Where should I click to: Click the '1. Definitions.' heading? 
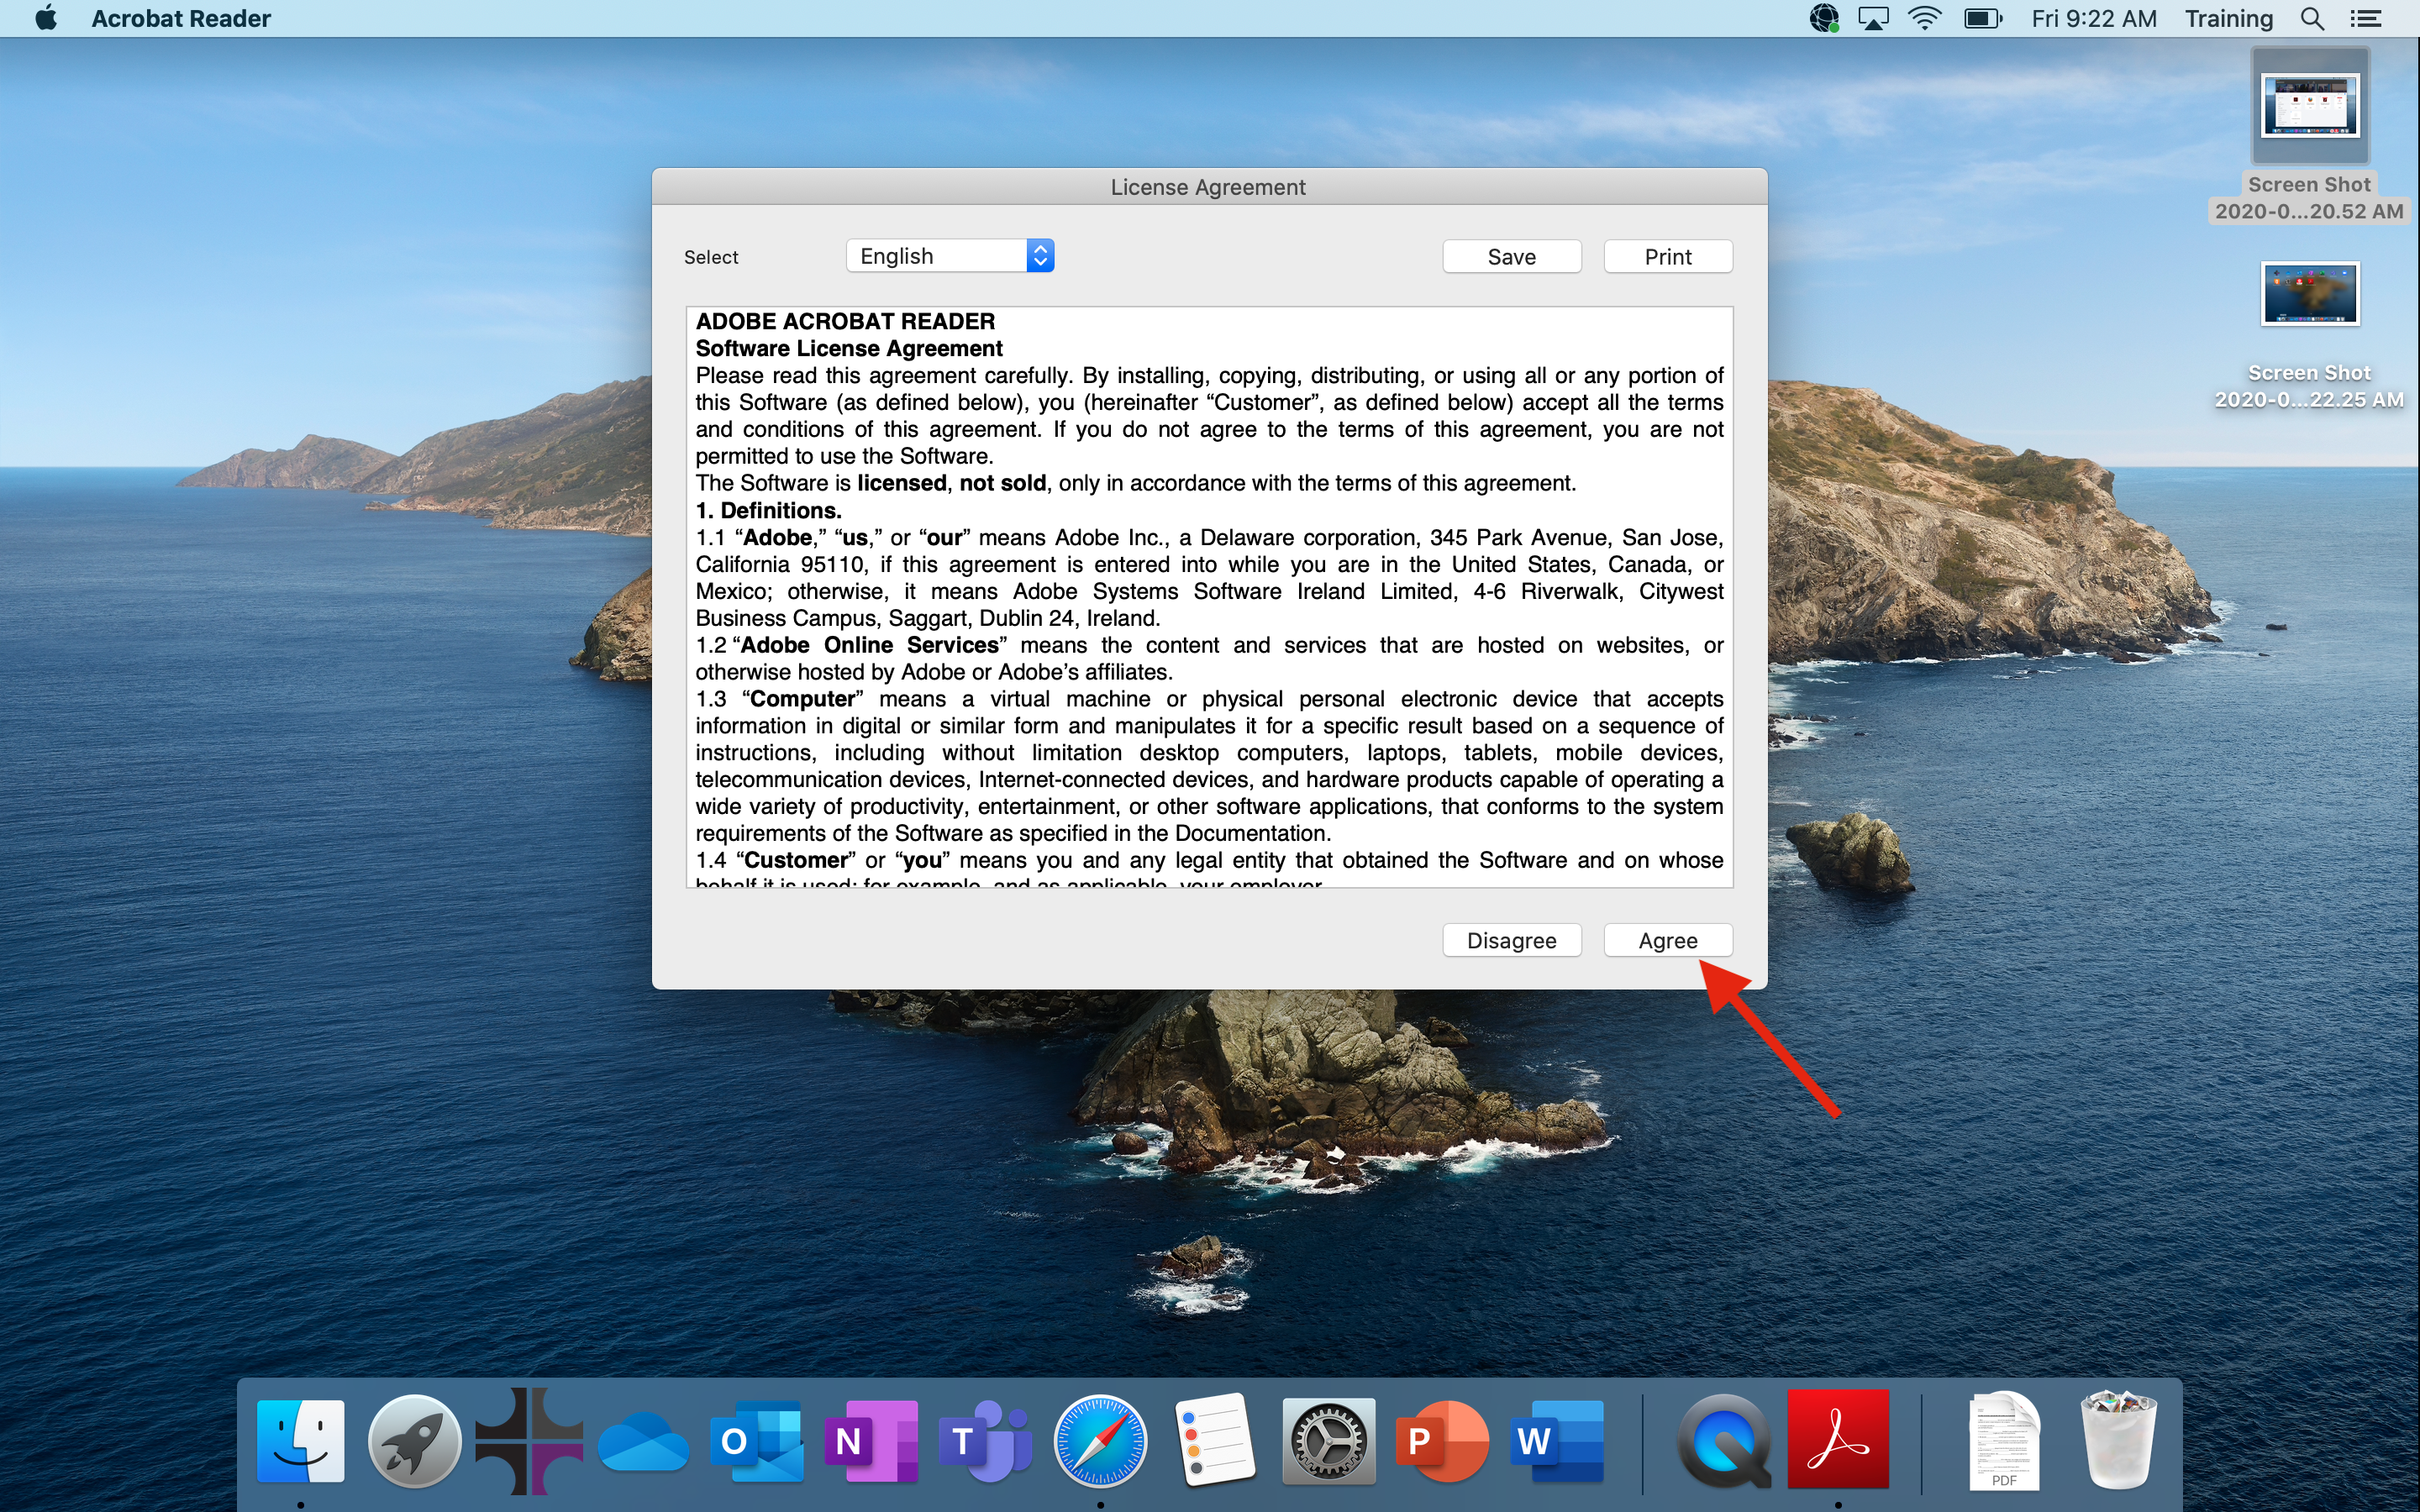[x=768, y=510]
